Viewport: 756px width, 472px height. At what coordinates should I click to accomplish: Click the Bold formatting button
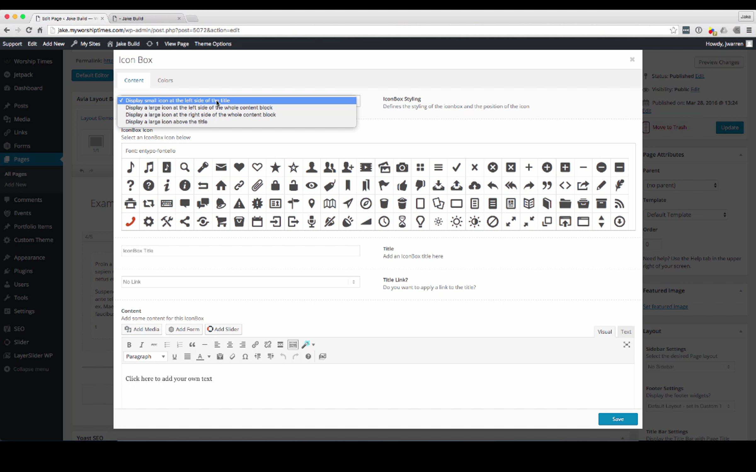pyautogui.click(x=129, y=345)
